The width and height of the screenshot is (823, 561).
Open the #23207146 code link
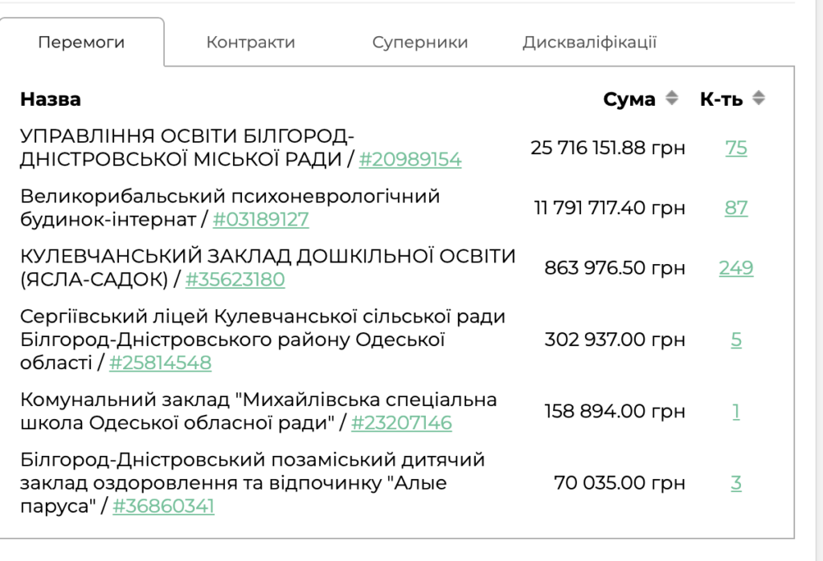coord(401,423)
